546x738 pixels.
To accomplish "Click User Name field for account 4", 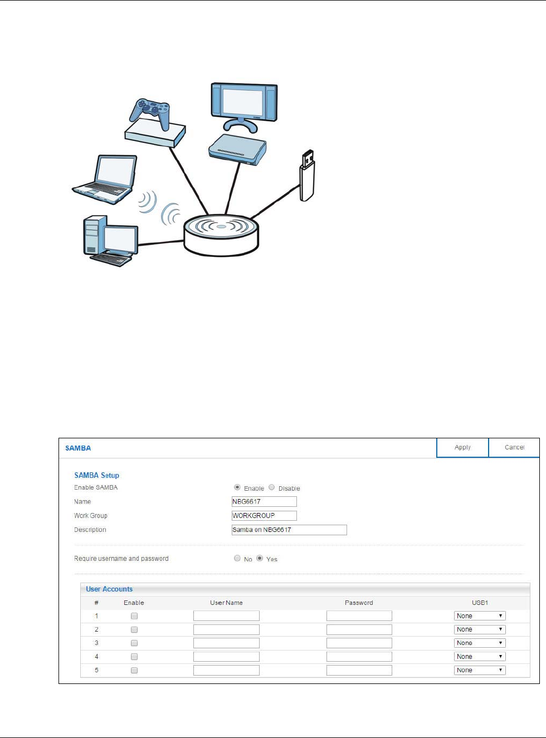I will 226,657.
